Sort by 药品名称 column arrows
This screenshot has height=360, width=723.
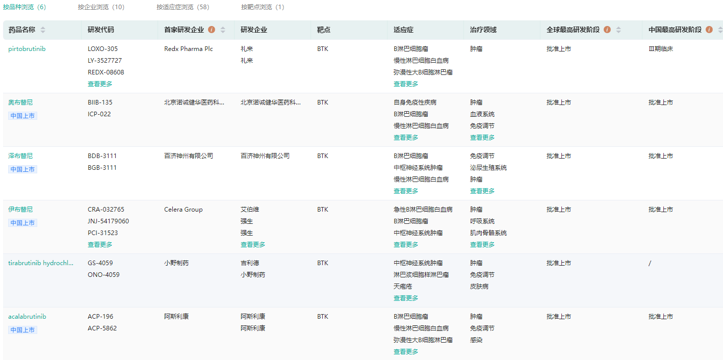43,30
